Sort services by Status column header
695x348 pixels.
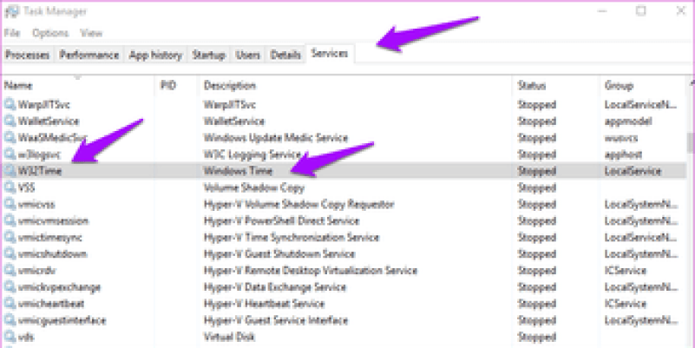(x=531, y=86)
